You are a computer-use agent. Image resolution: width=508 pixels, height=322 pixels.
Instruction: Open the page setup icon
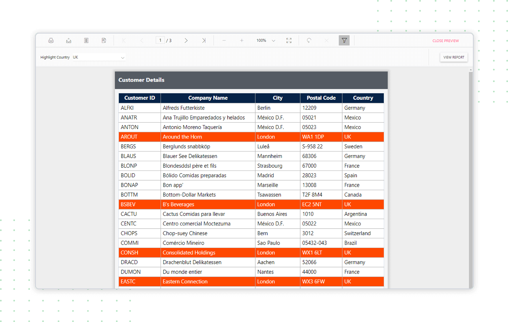[x=104, y=41]
